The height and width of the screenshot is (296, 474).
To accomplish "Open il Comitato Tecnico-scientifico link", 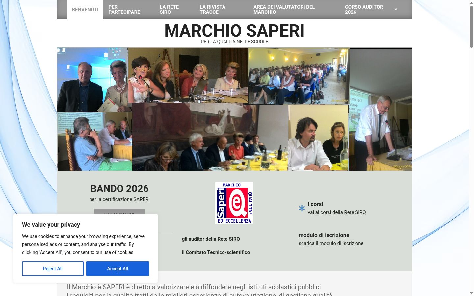I will coord(216,252).
